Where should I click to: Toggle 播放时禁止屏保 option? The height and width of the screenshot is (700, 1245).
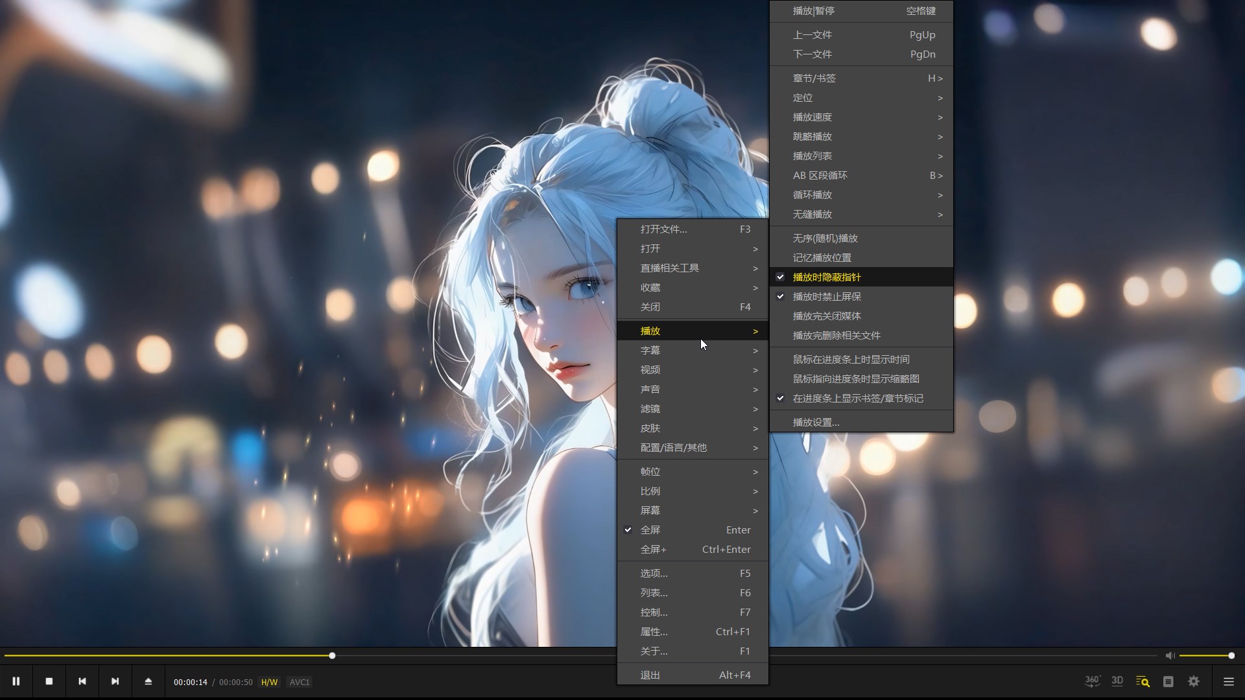tap(861, 296)
